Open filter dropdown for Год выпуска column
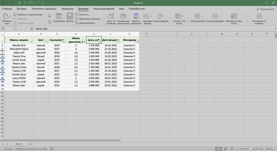 coord(64,42)
